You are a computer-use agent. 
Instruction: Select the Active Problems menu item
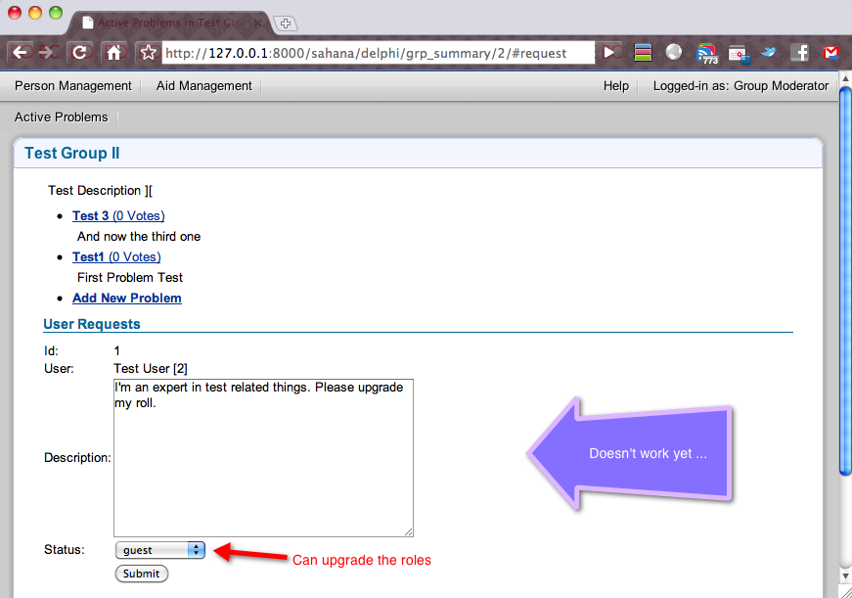(x=62, y=117)
